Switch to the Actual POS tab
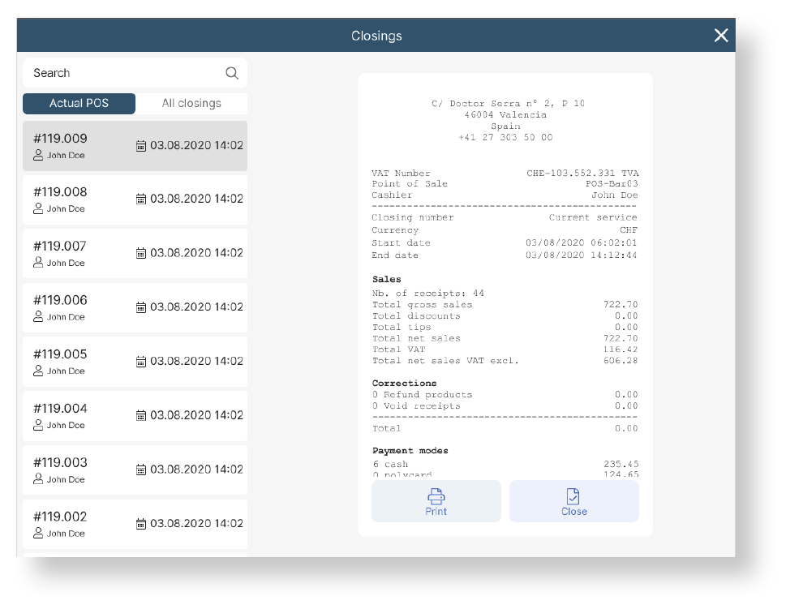The height and width of the screenshot is (609, 786). pyautogui.click(x=79, y=103)
